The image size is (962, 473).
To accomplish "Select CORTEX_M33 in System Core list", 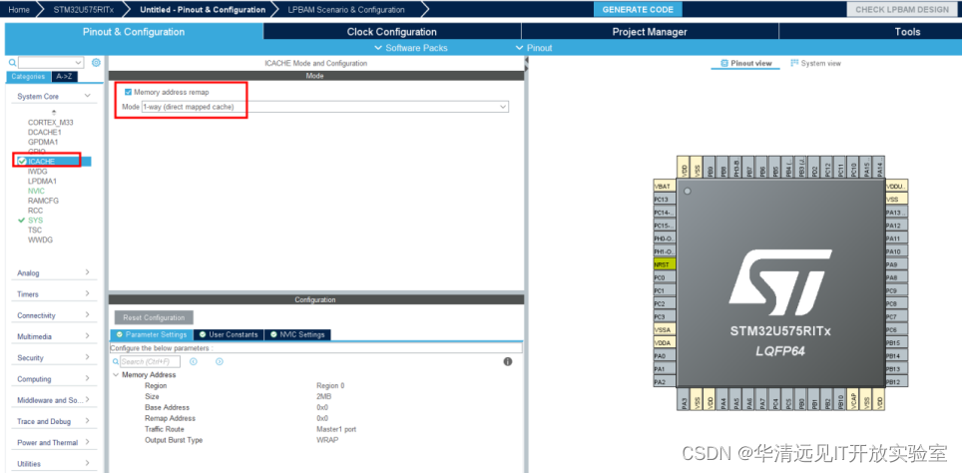I will (x=50, y=122).
